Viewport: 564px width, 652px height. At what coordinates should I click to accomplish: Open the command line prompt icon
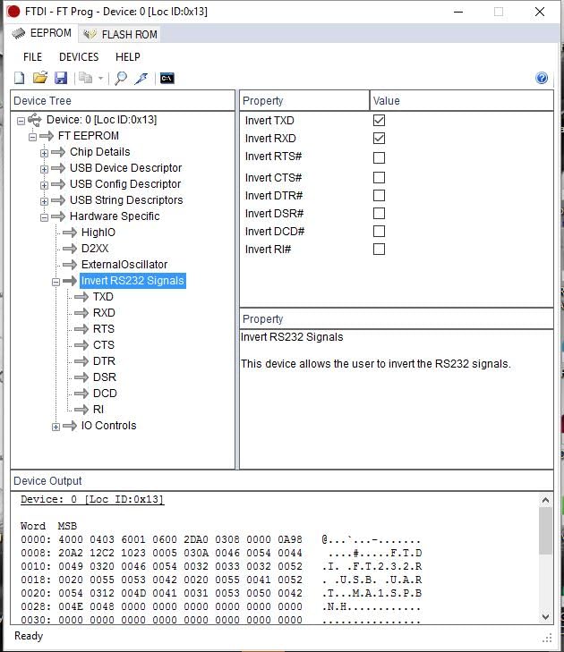(x=167, y=78)
